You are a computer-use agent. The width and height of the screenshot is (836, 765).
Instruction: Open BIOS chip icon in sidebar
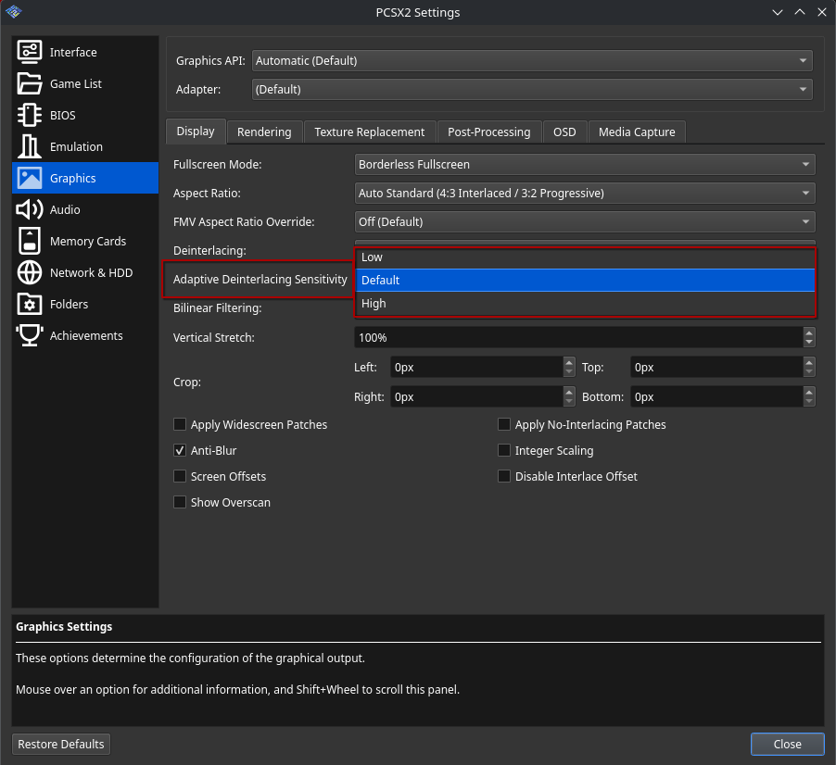(x=30, y=116)
